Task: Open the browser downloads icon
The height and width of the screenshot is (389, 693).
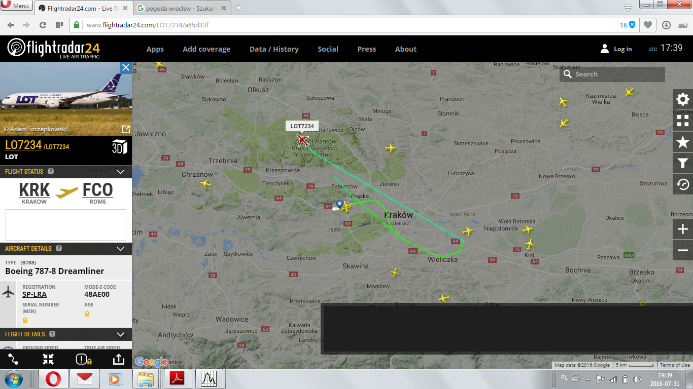Action: click(666, 25)
